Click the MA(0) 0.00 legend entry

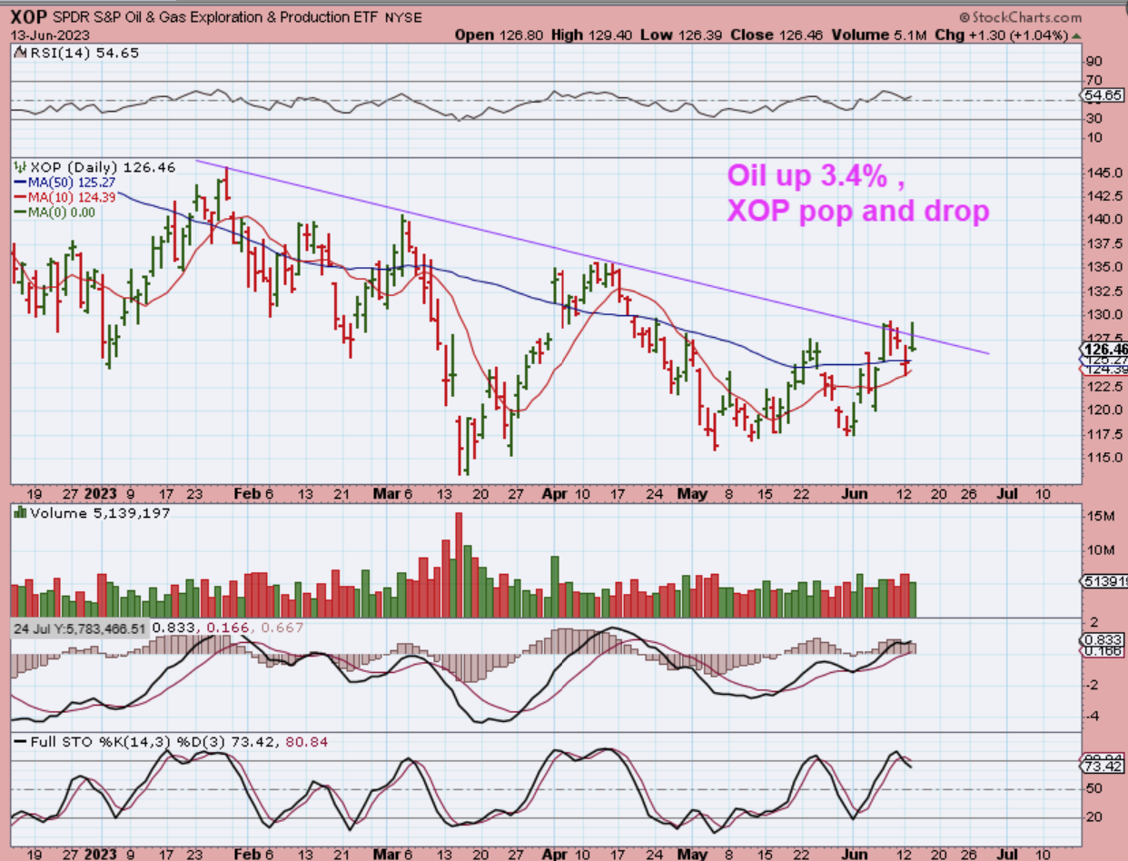(61, 212)
